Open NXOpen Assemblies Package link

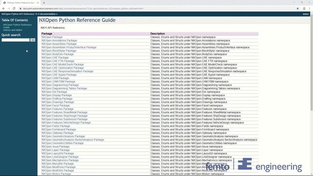point(59,44)
